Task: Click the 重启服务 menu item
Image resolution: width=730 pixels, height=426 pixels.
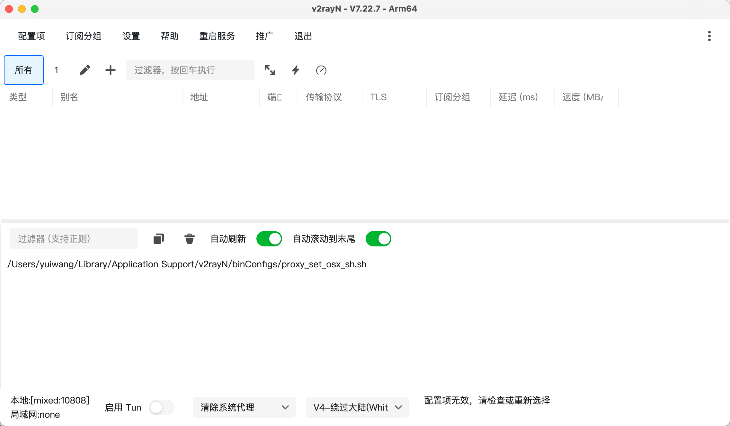Action: (x=217, y=36)
